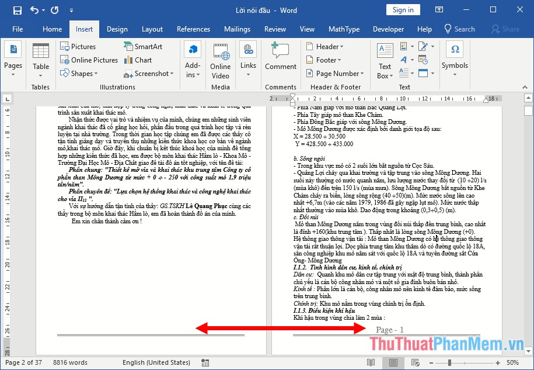Screen dimensions: 534x370
Task: Add a new Comment
Action: tap(280, 60)
